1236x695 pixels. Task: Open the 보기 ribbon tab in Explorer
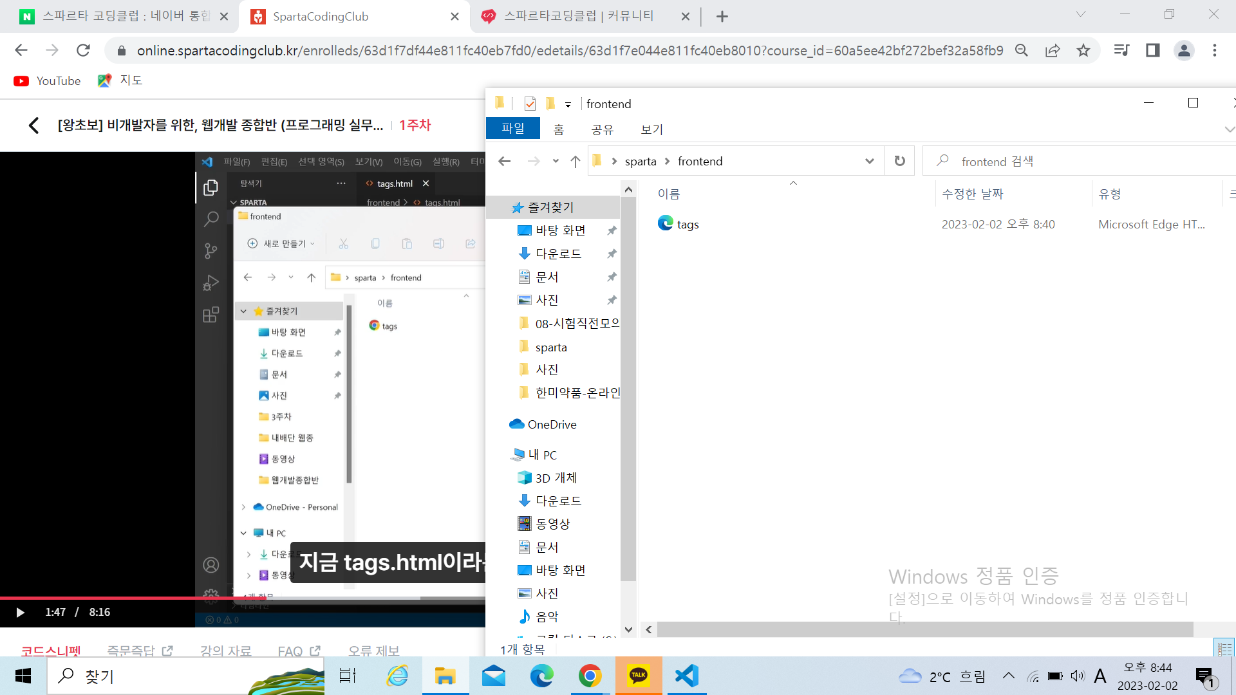[652, 129]
